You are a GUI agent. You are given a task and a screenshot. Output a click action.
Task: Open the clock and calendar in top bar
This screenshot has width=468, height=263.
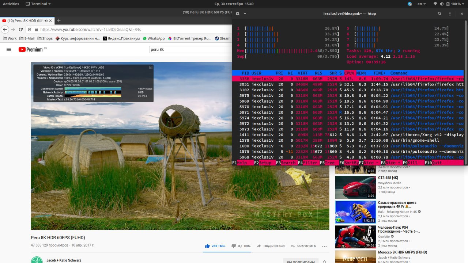[234, 4]
